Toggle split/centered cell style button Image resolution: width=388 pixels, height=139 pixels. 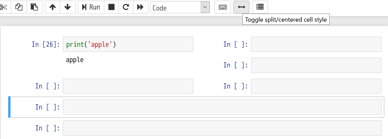(241, 7)
